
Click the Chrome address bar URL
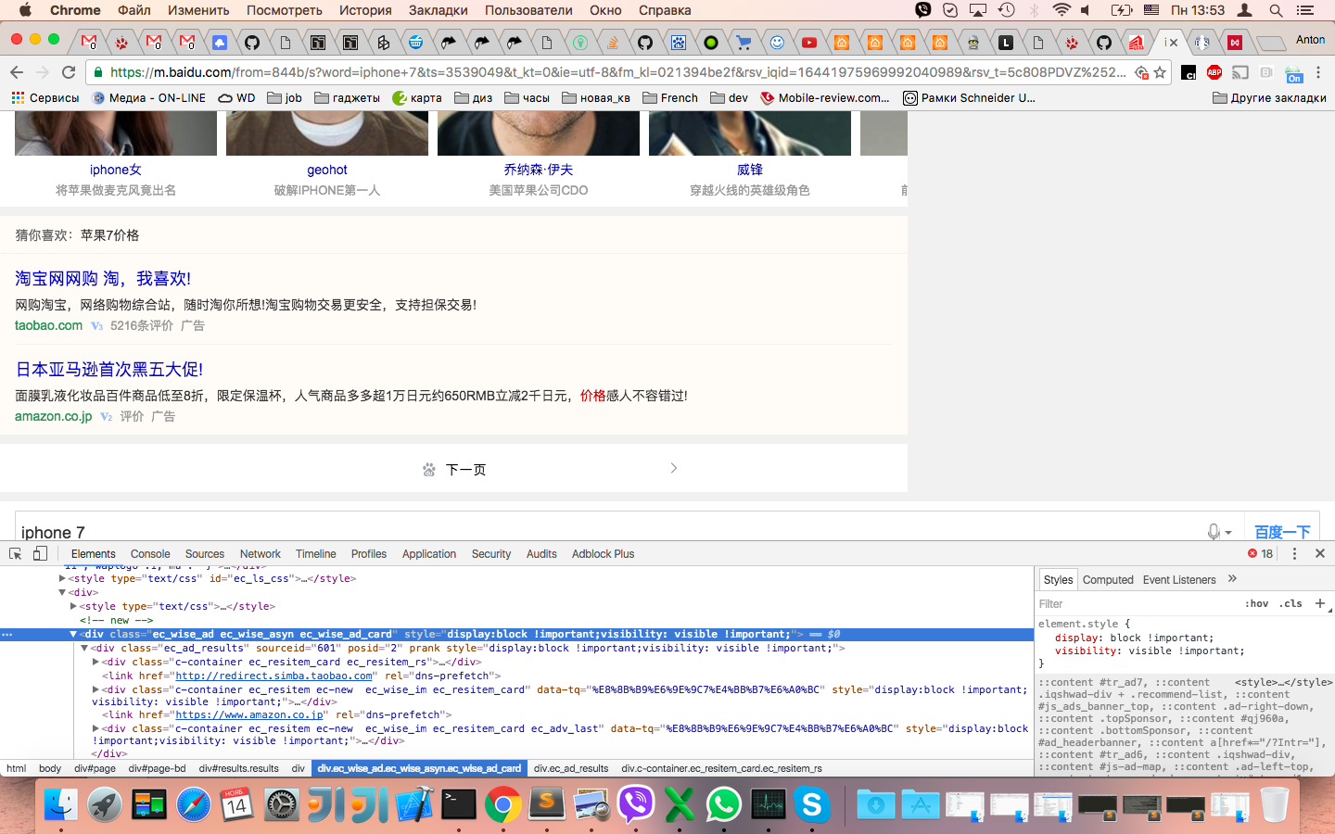[617, 72]
